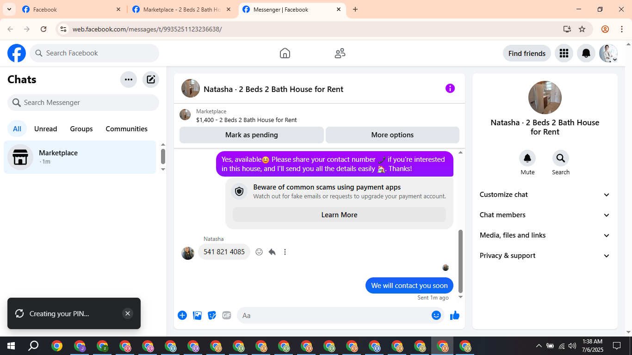Viewport: 632px width, 355px height.
Task: Open Windows taskbar search
Action: [x=33, y=346]
